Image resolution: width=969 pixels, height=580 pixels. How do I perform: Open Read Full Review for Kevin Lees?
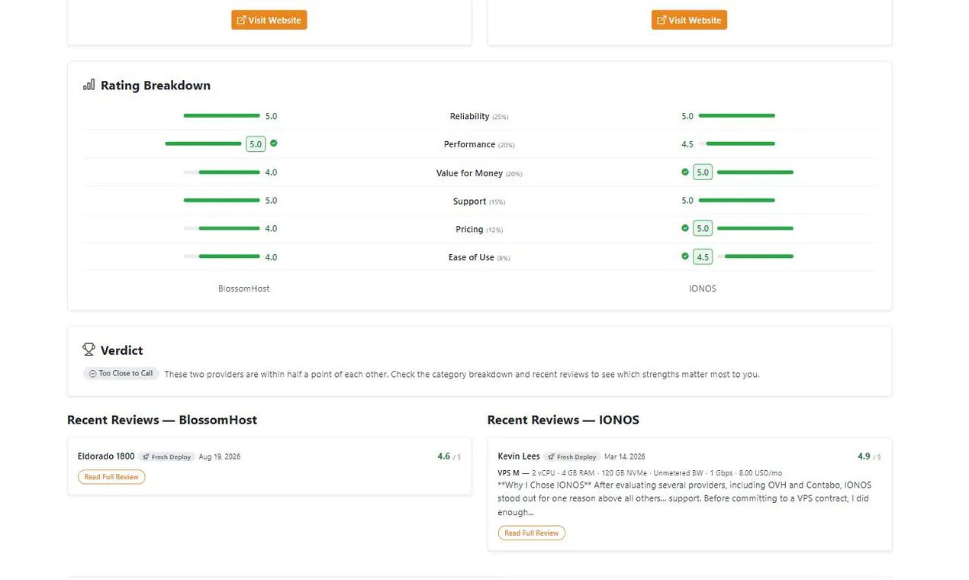(532, 533)
